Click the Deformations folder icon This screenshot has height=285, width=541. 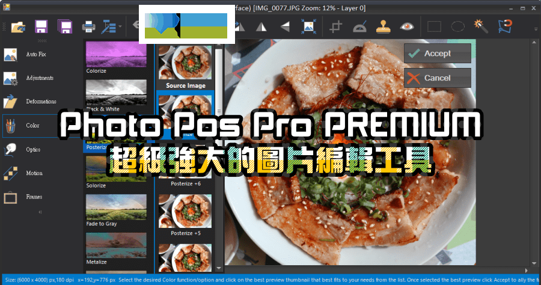[10, 102]
